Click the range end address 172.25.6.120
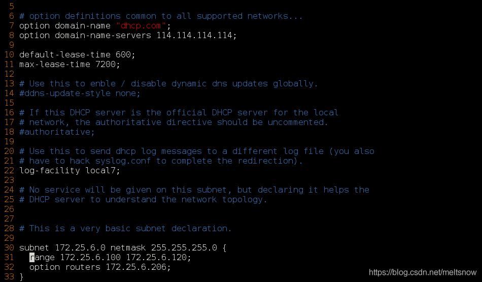 coord(156,257)
